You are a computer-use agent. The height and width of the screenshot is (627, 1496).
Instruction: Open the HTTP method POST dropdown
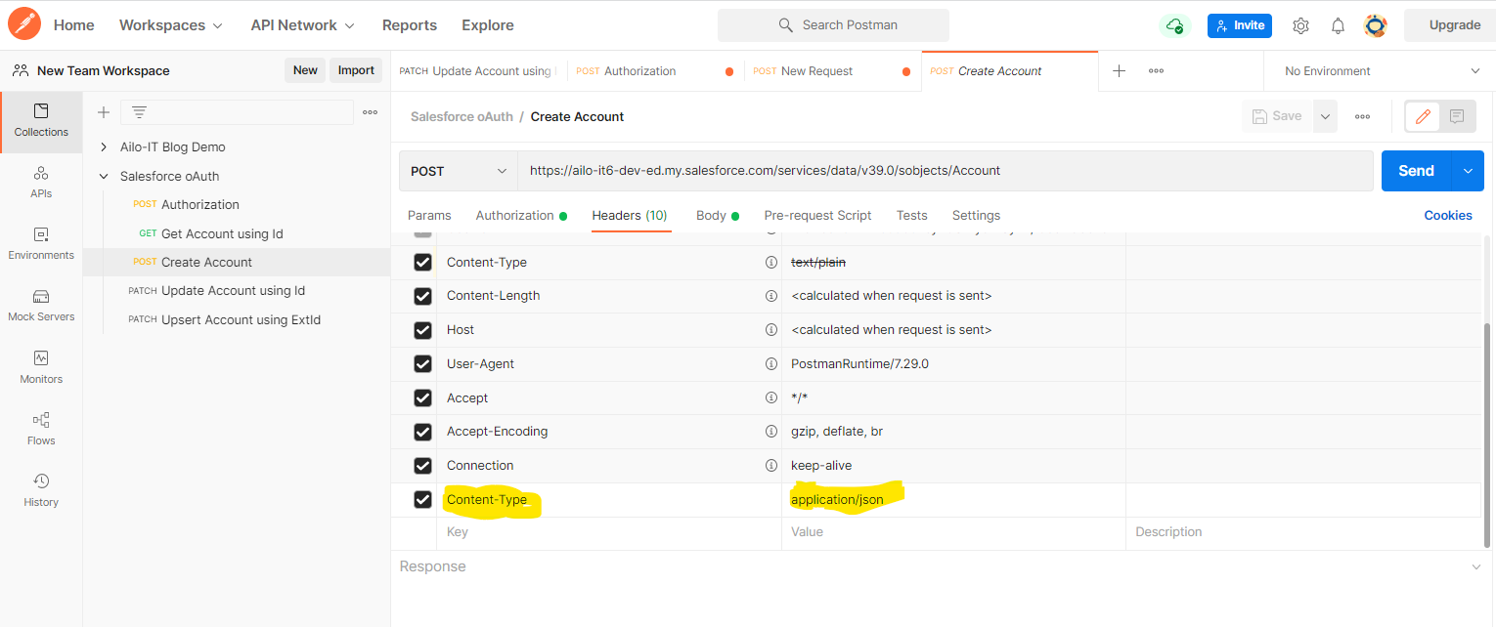(x=459, y=171)
